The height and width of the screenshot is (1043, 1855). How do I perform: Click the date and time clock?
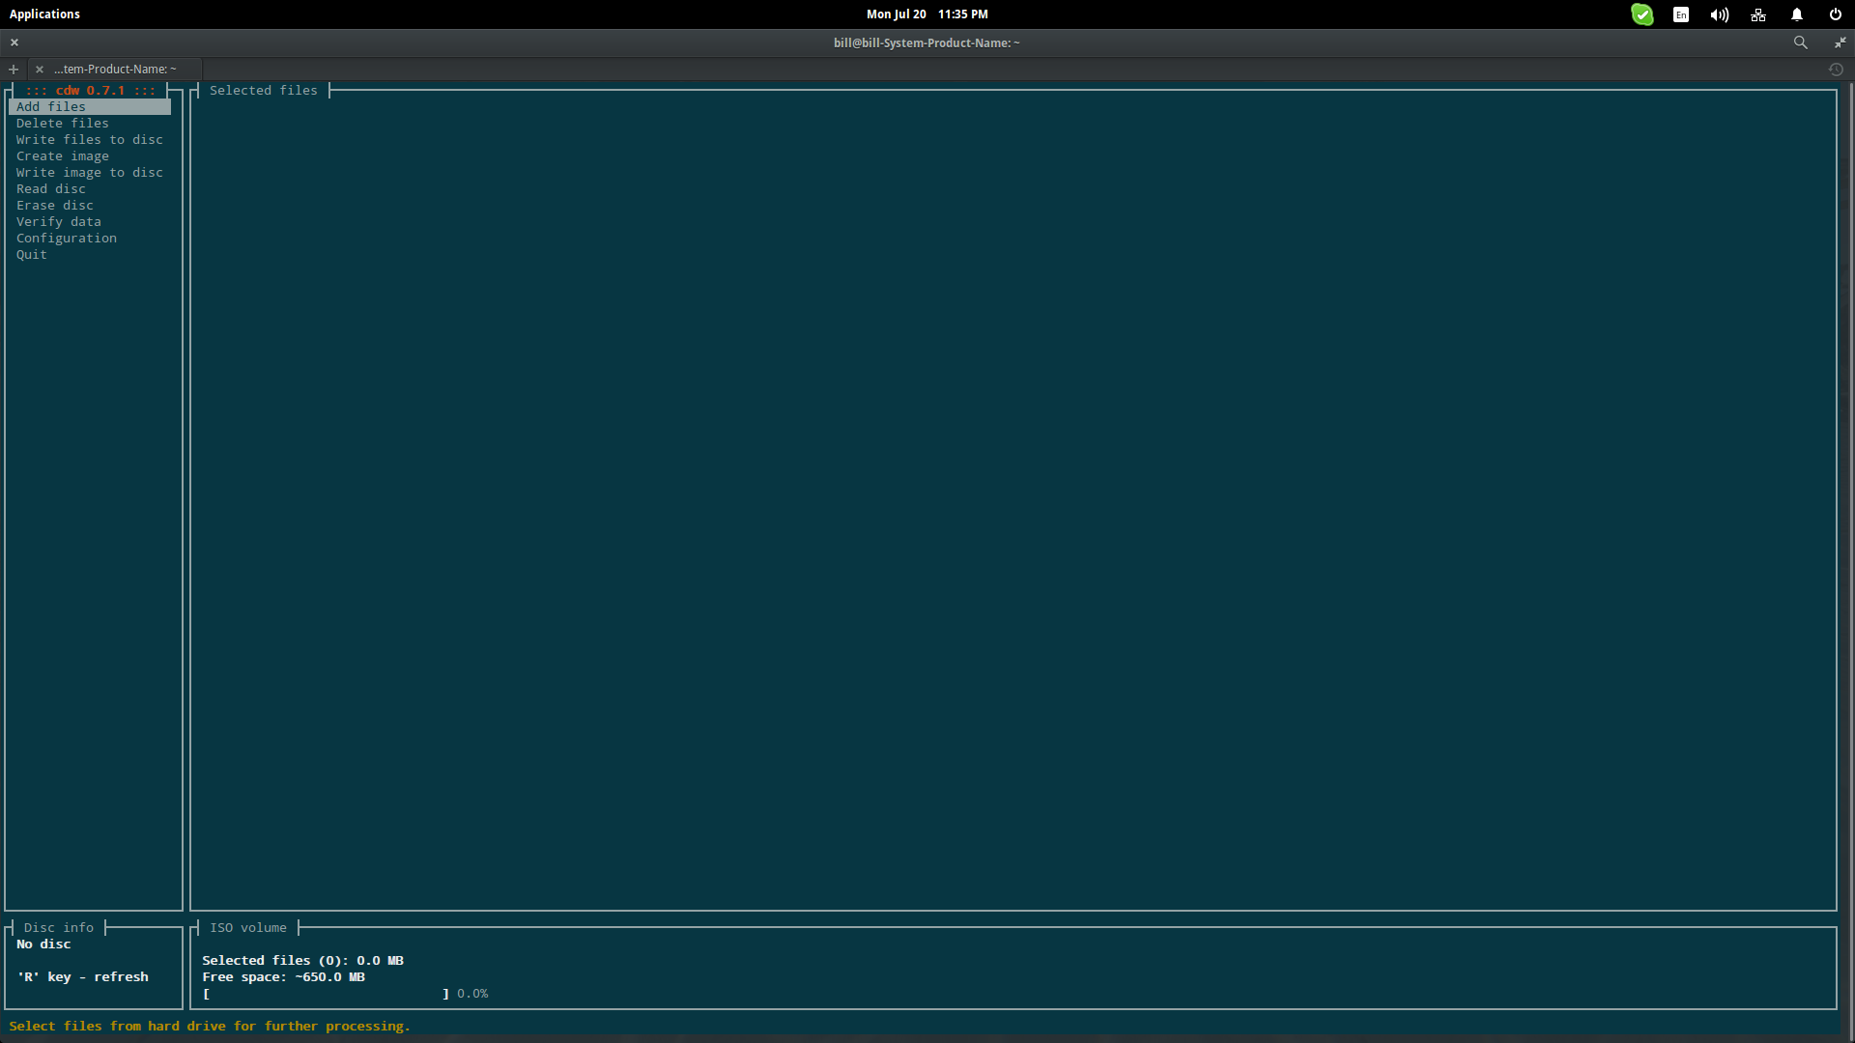click(x=927, y=14)
